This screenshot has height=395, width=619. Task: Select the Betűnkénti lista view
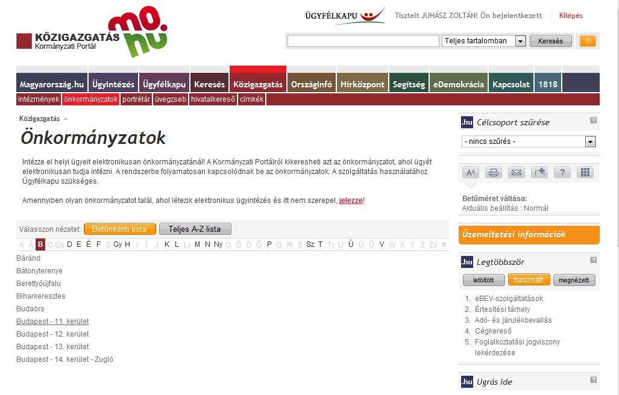click(119, 229)
